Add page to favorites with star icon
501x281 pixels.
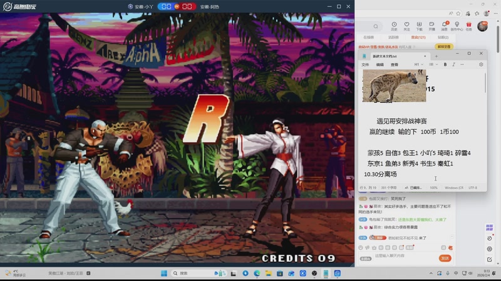pos(458,13)
